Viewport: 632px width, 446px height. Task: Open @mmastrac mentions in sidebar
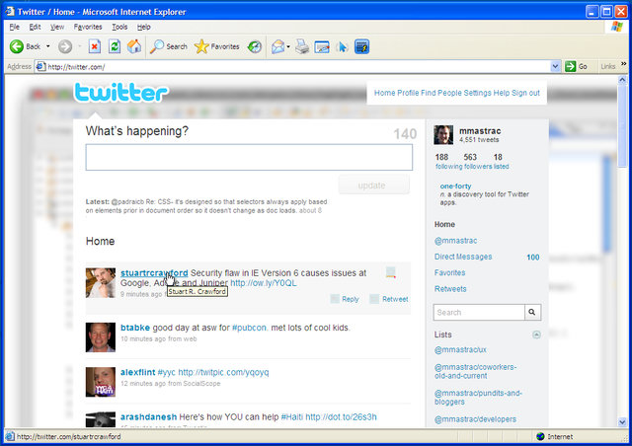455,241
